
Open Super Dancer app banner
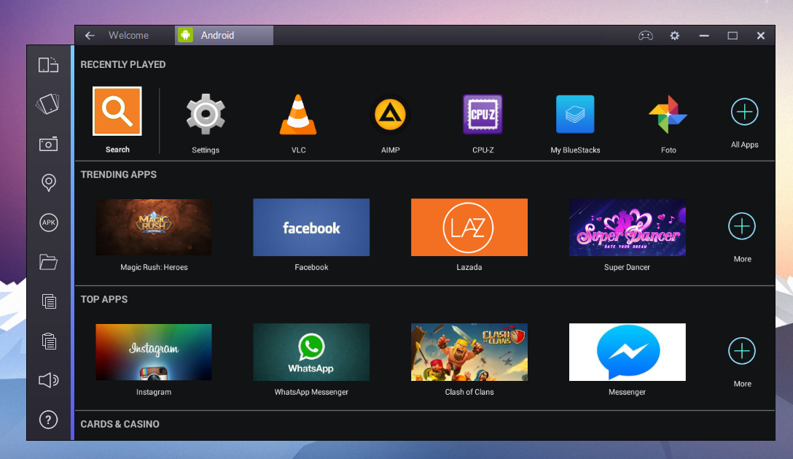tap(627, 227)
